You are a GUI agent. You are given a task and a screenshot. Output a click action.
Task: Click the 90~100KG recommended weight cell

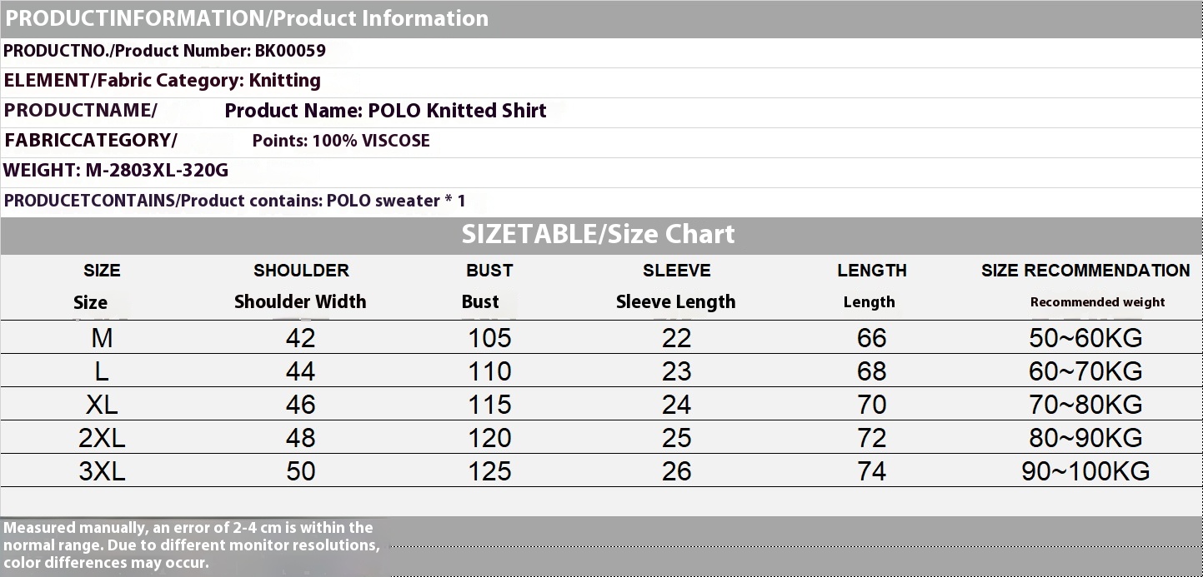tap(1085, 471)
